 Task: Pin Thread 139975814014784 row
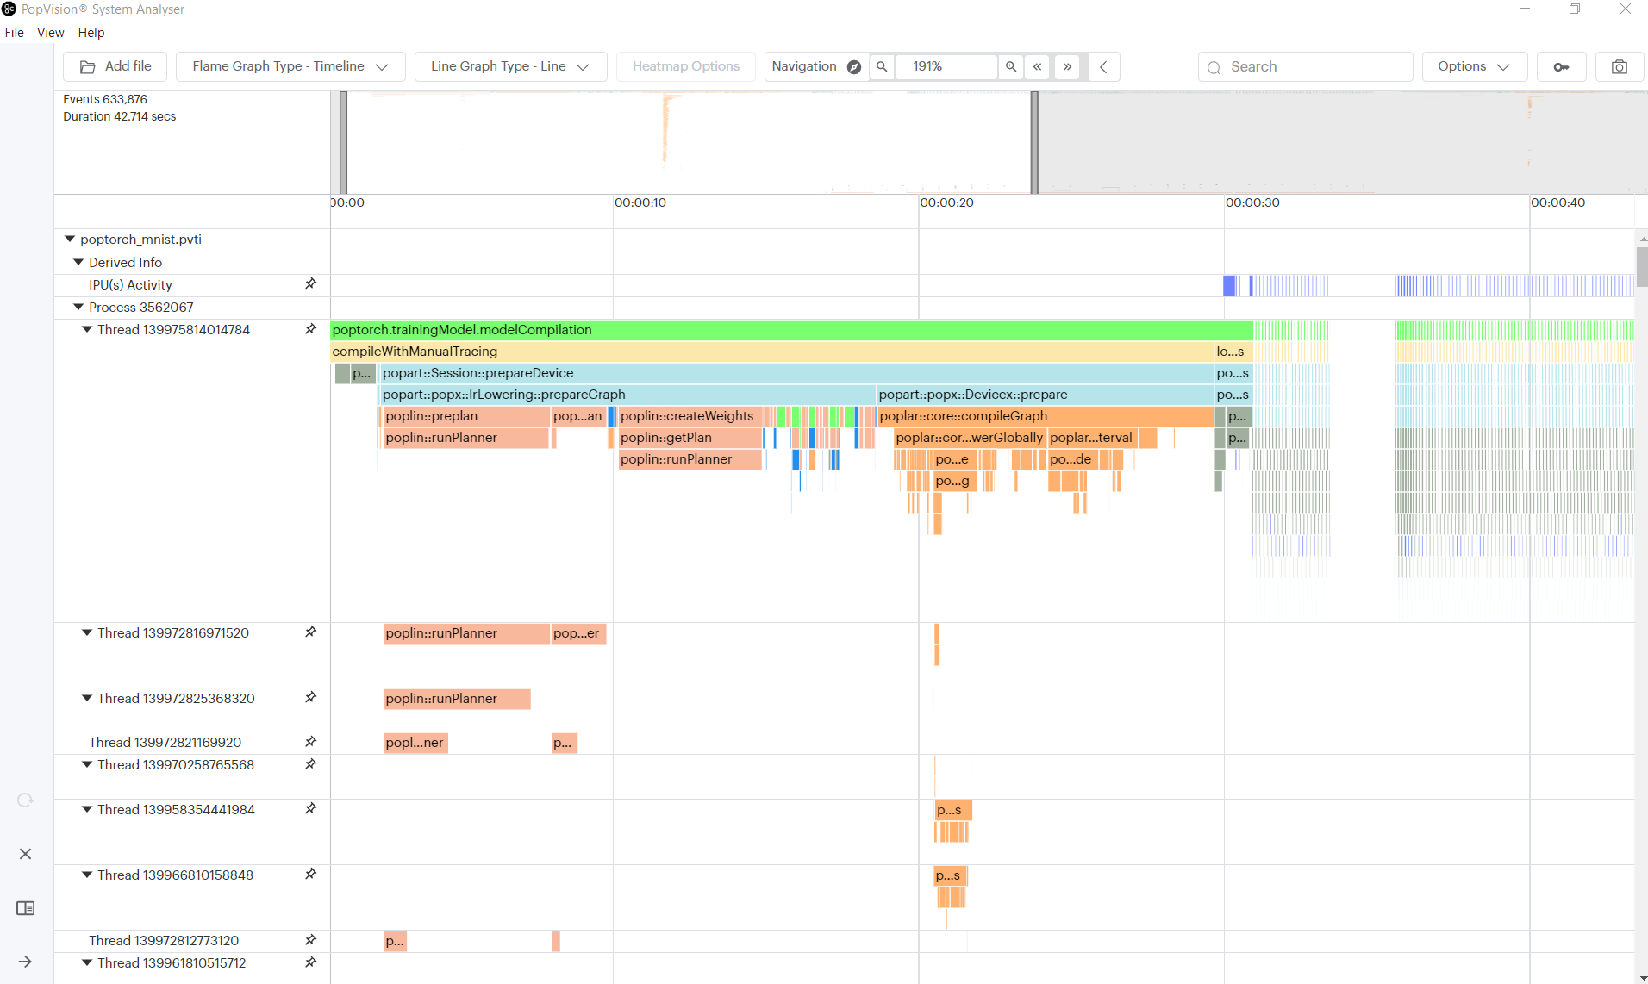(x=311, y=329)
